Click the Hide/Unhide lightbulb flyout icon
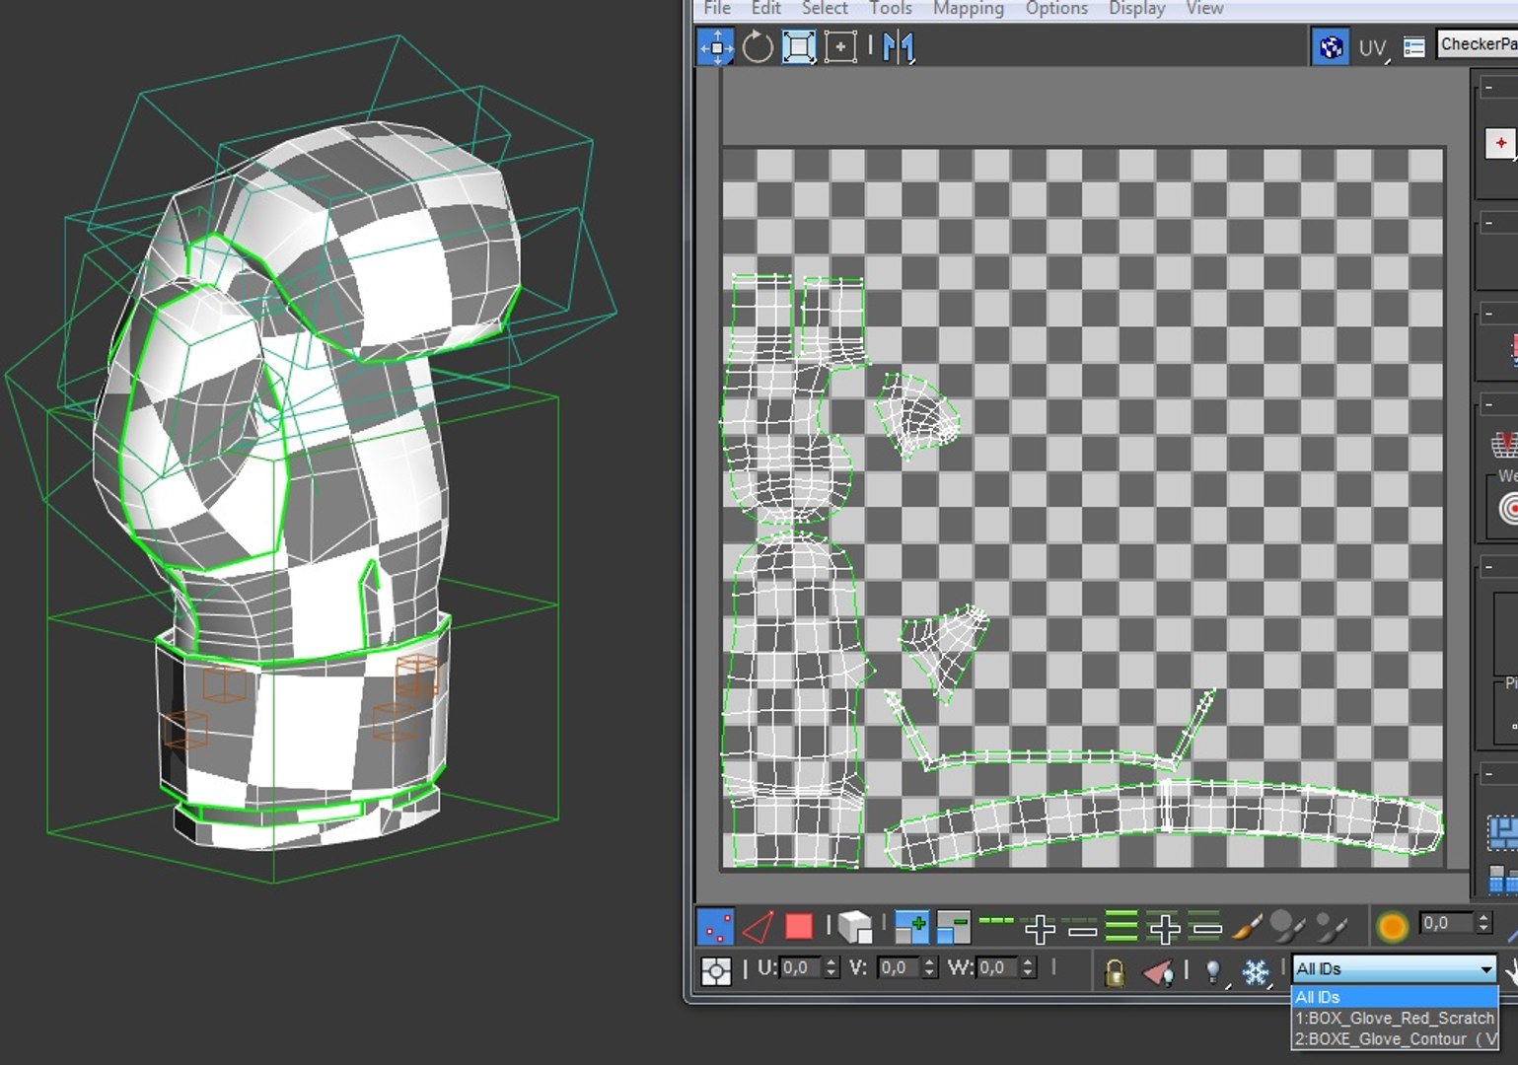The image size is (1518, 1065). click(x=1214, y=972)
